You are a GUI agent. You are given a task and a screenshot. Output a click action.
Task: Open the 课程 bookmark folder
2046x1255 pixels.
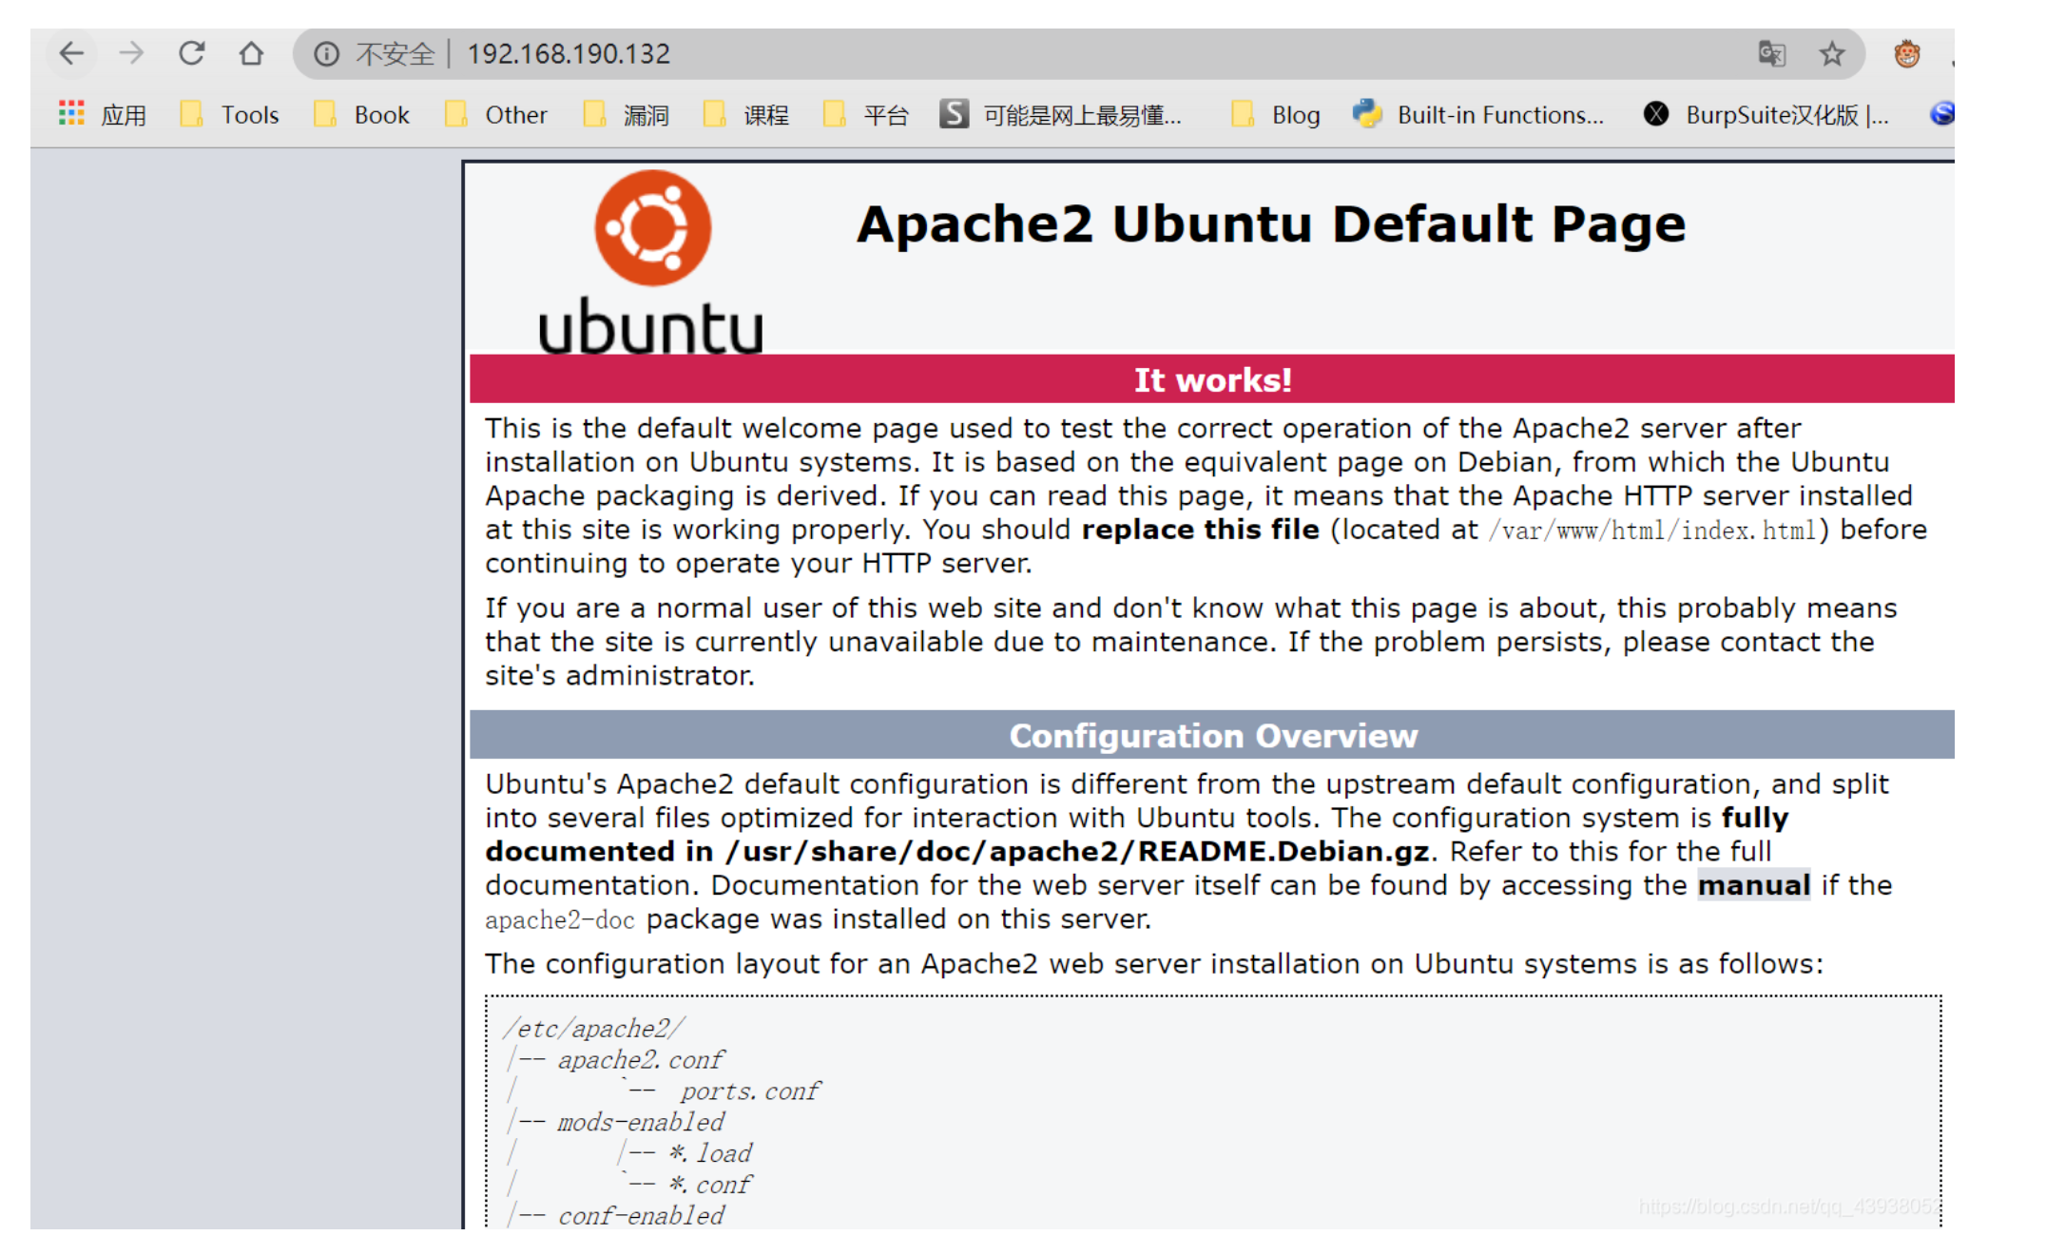pyautogui.click(x=745, y=114)
